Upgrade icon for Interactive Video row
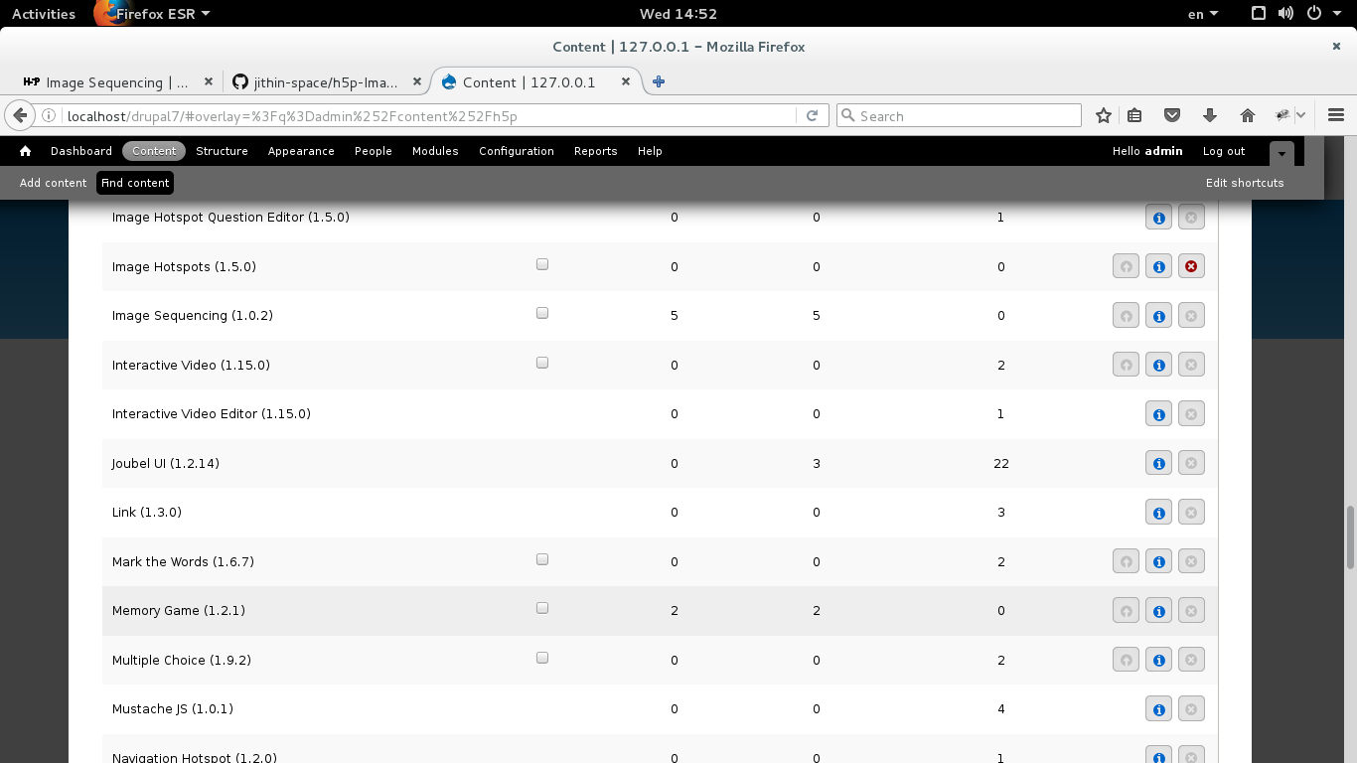The width and height of the screenshot is (1357, 763). tap(1126, 365)
